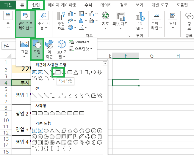
Task: Select the right arrow in recent shapes
Action: [x=94, y=72]
